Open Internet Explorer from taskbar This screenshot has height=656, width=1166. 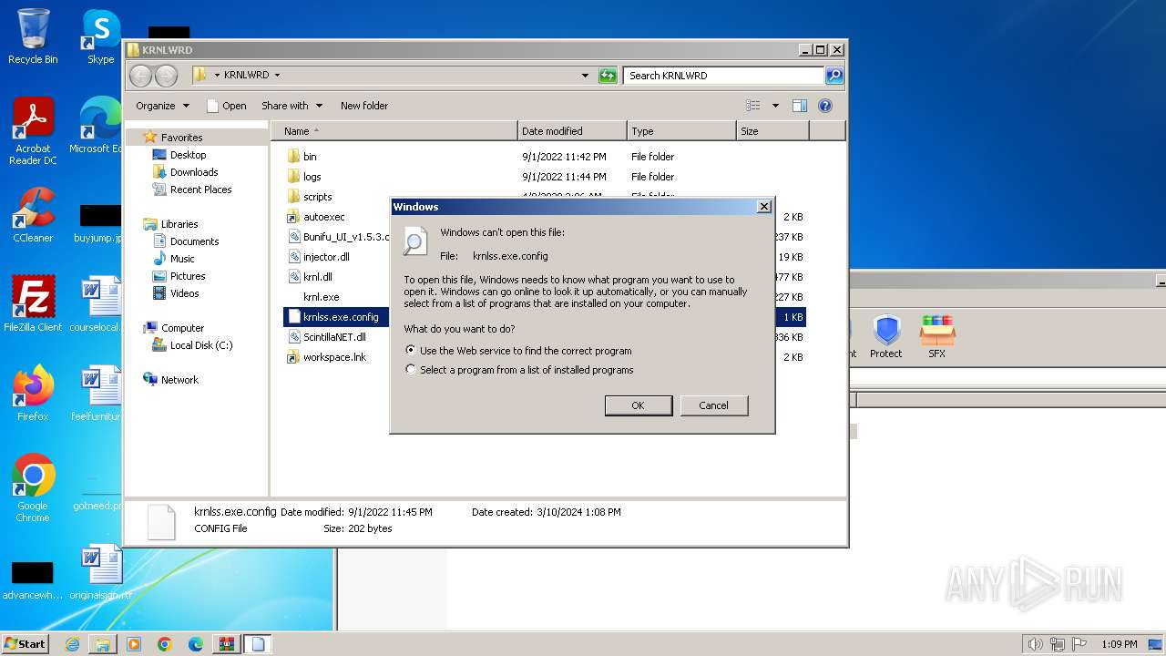pyautogui.click(x=72, y=644)
